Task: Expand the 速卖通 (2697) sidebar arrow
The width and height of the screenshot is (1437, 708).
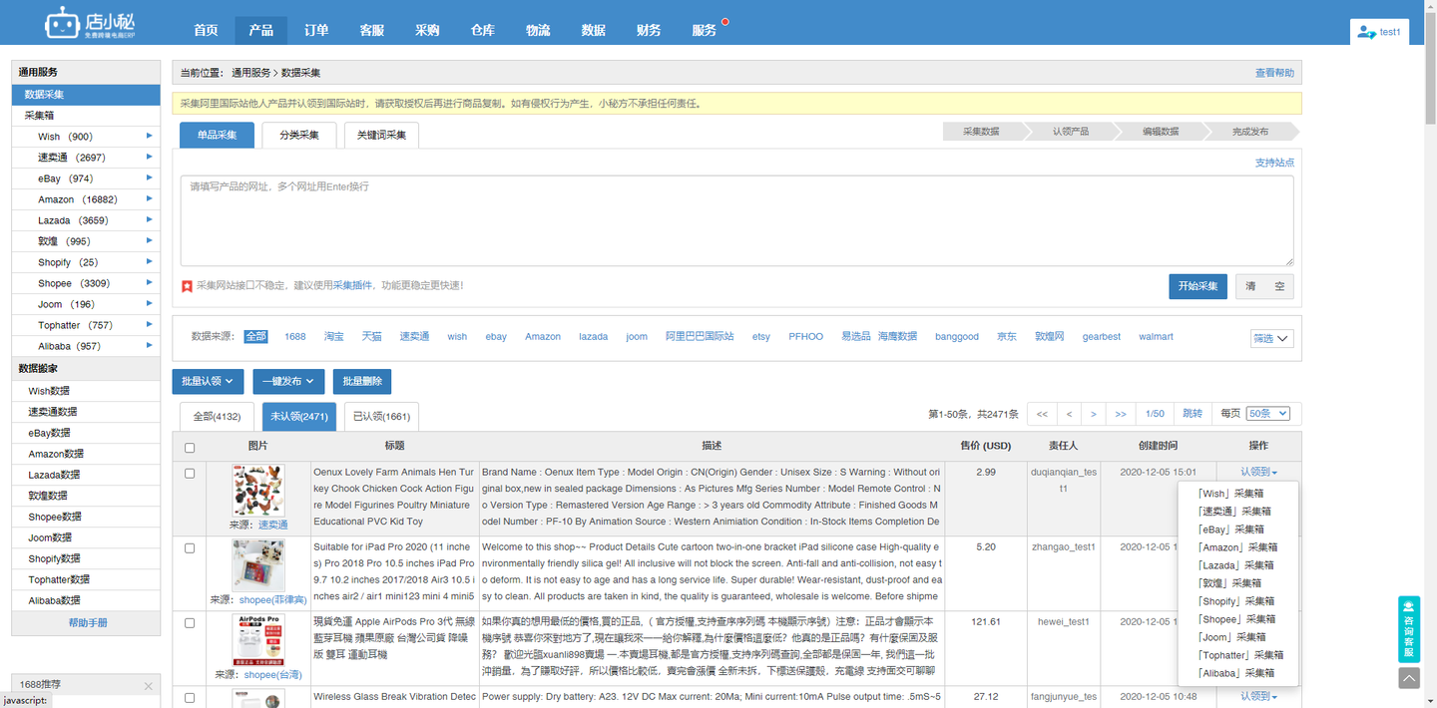Action: 150,157
